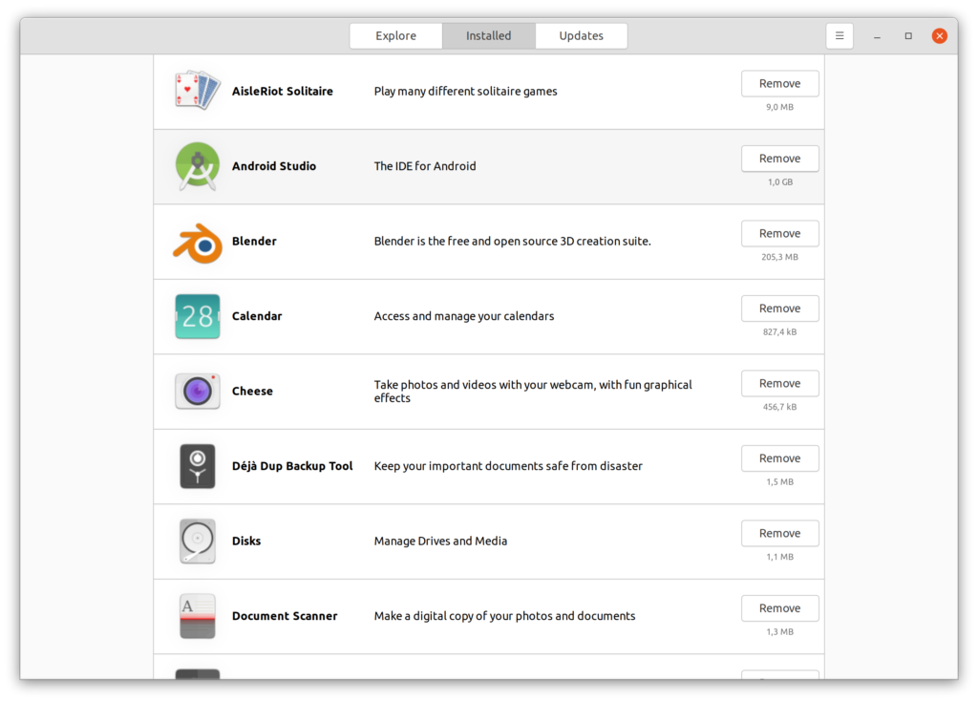The image size is (978, 702).
Task: Remove Déjà Dup Backup Tool
Action: (x=779, y=458)
